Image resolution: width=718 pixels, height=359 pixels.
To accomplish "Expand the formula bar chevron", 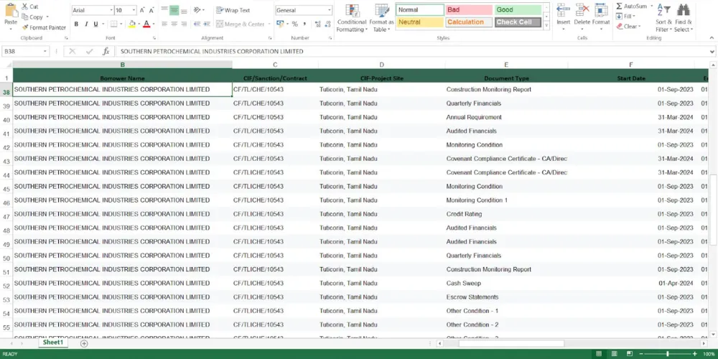I will 712,51.
